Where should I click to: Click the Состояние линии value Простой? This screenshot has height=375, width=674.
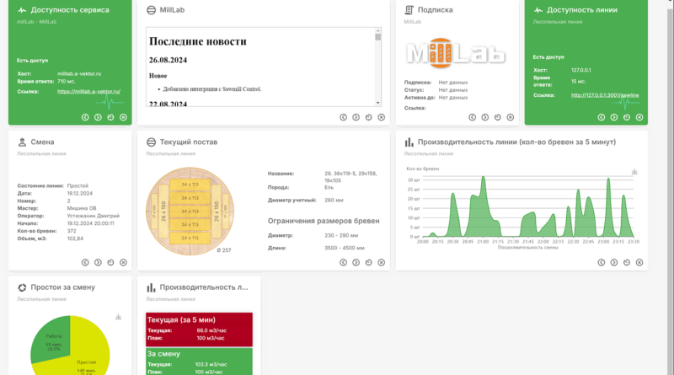click(x=78, y=185)
